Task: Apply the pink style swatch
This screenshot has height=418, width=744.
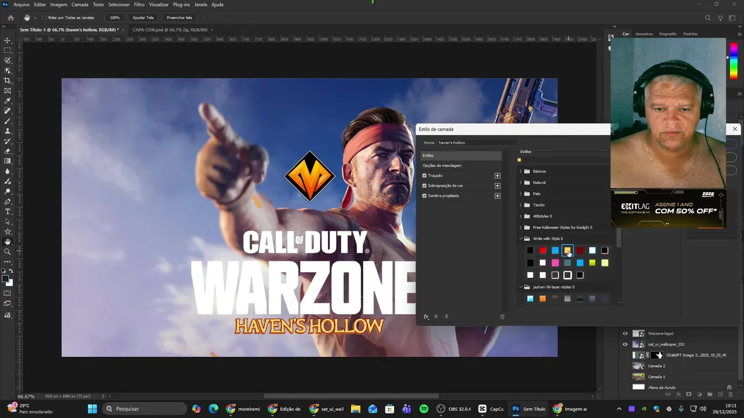Action: pyautogui.click(x=555, y=263)
